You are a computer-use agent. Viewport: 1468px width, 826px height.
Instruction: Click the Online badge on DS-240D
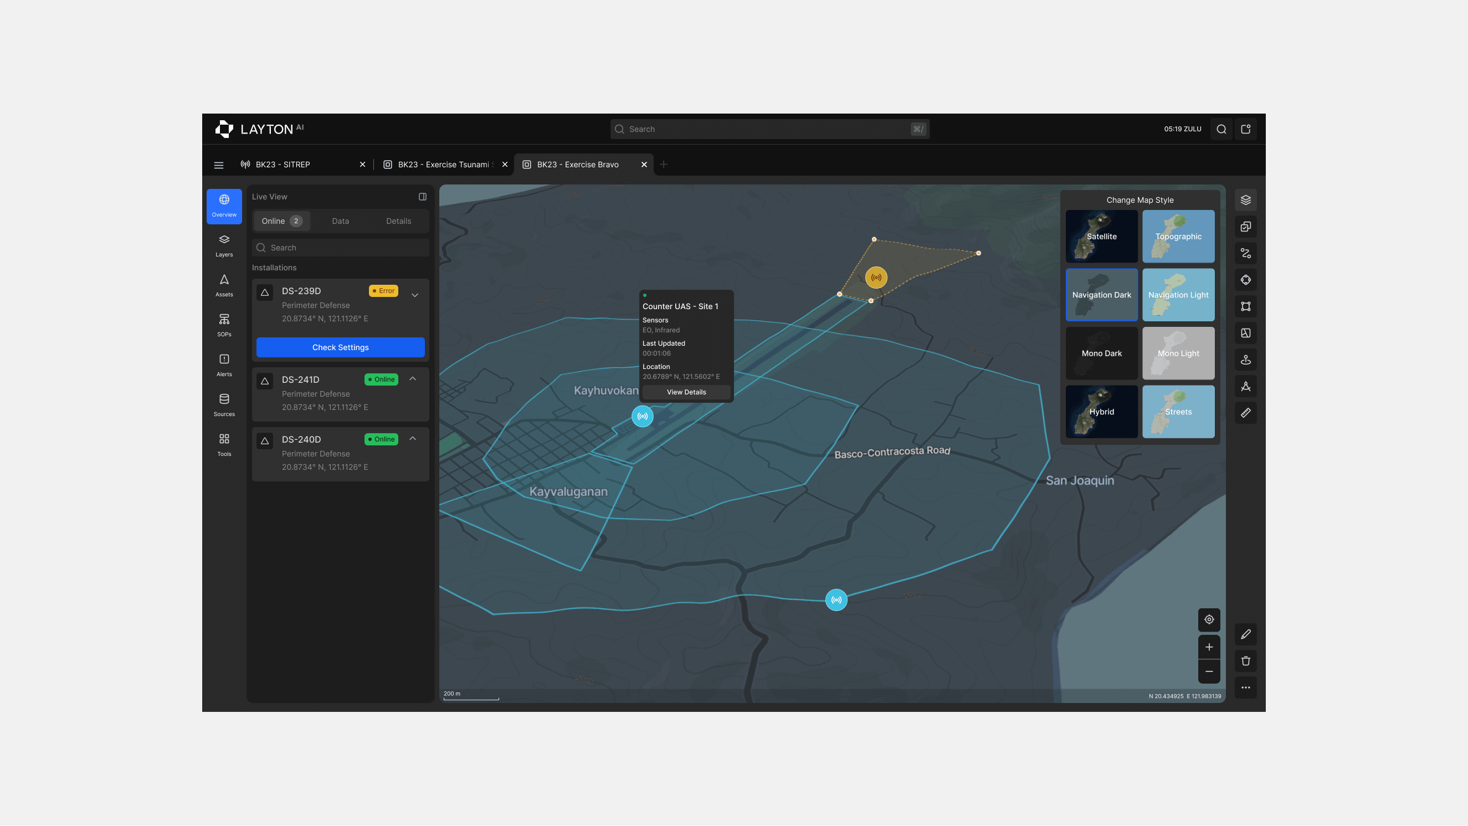pos(381,439)
